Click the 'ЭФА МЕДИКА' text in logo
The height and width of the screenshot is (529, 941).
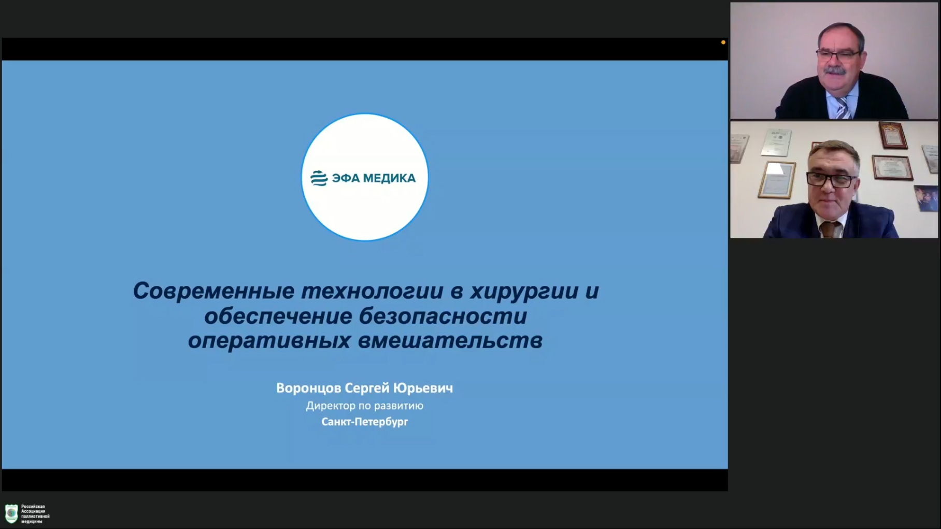pos(374,178)
